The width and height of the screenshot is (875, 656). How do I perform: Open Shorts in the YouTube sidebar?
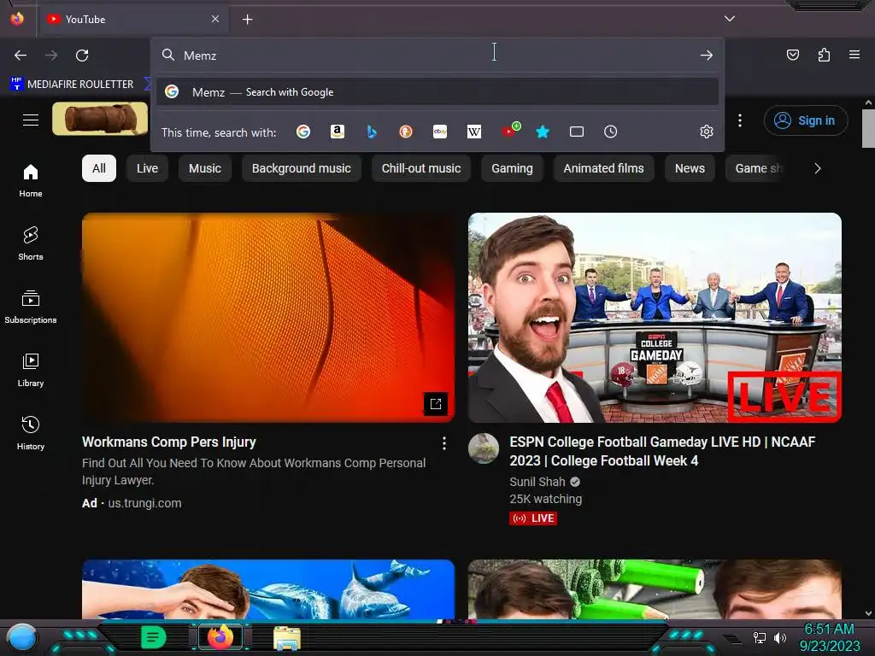tap(31, 243)
